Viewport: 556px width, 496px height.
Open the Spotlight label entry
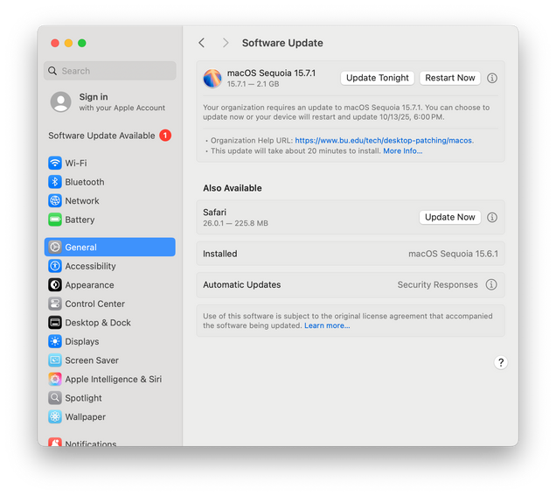click(x=83, y=398)
